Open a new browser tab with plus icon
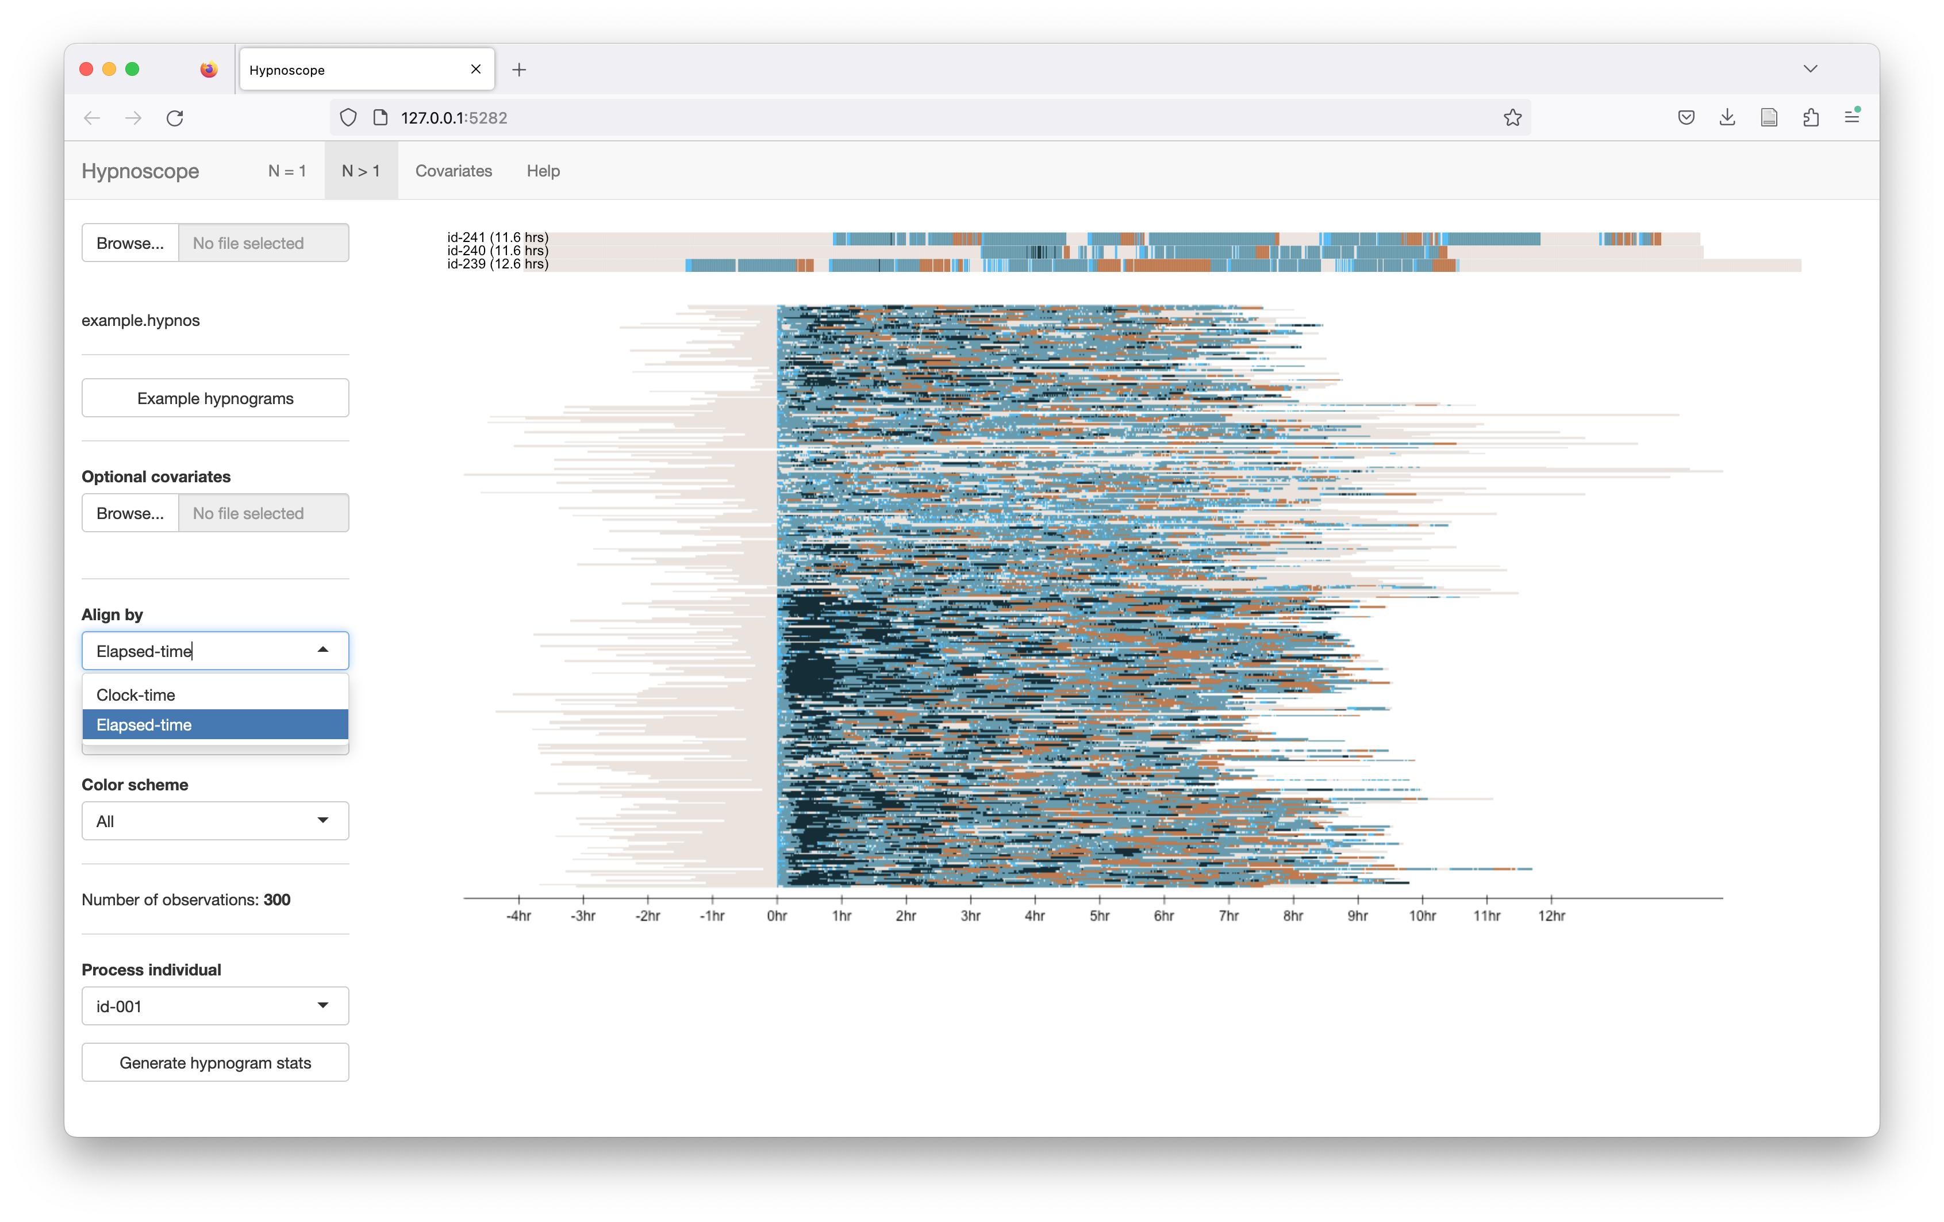The width and height of the screenshot is (1944, 1222). (x=519, y=70)
